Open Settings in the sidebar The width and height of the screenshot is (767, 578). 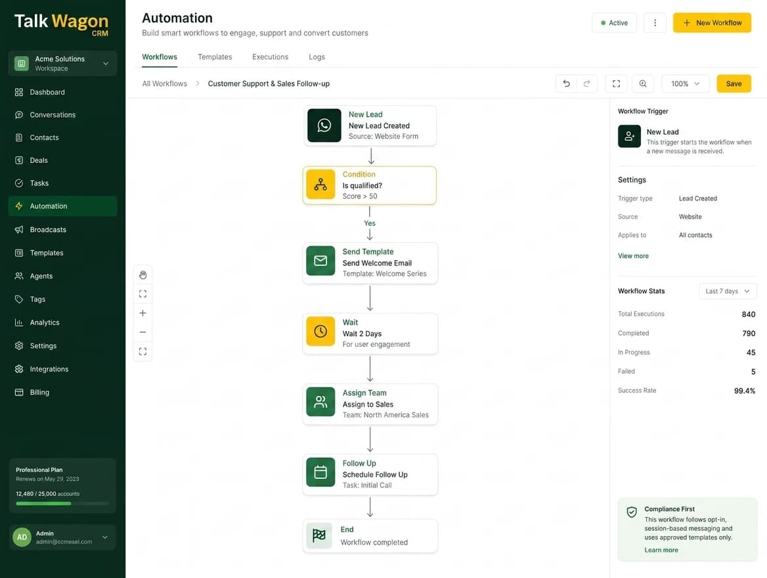tap(62, 345)
